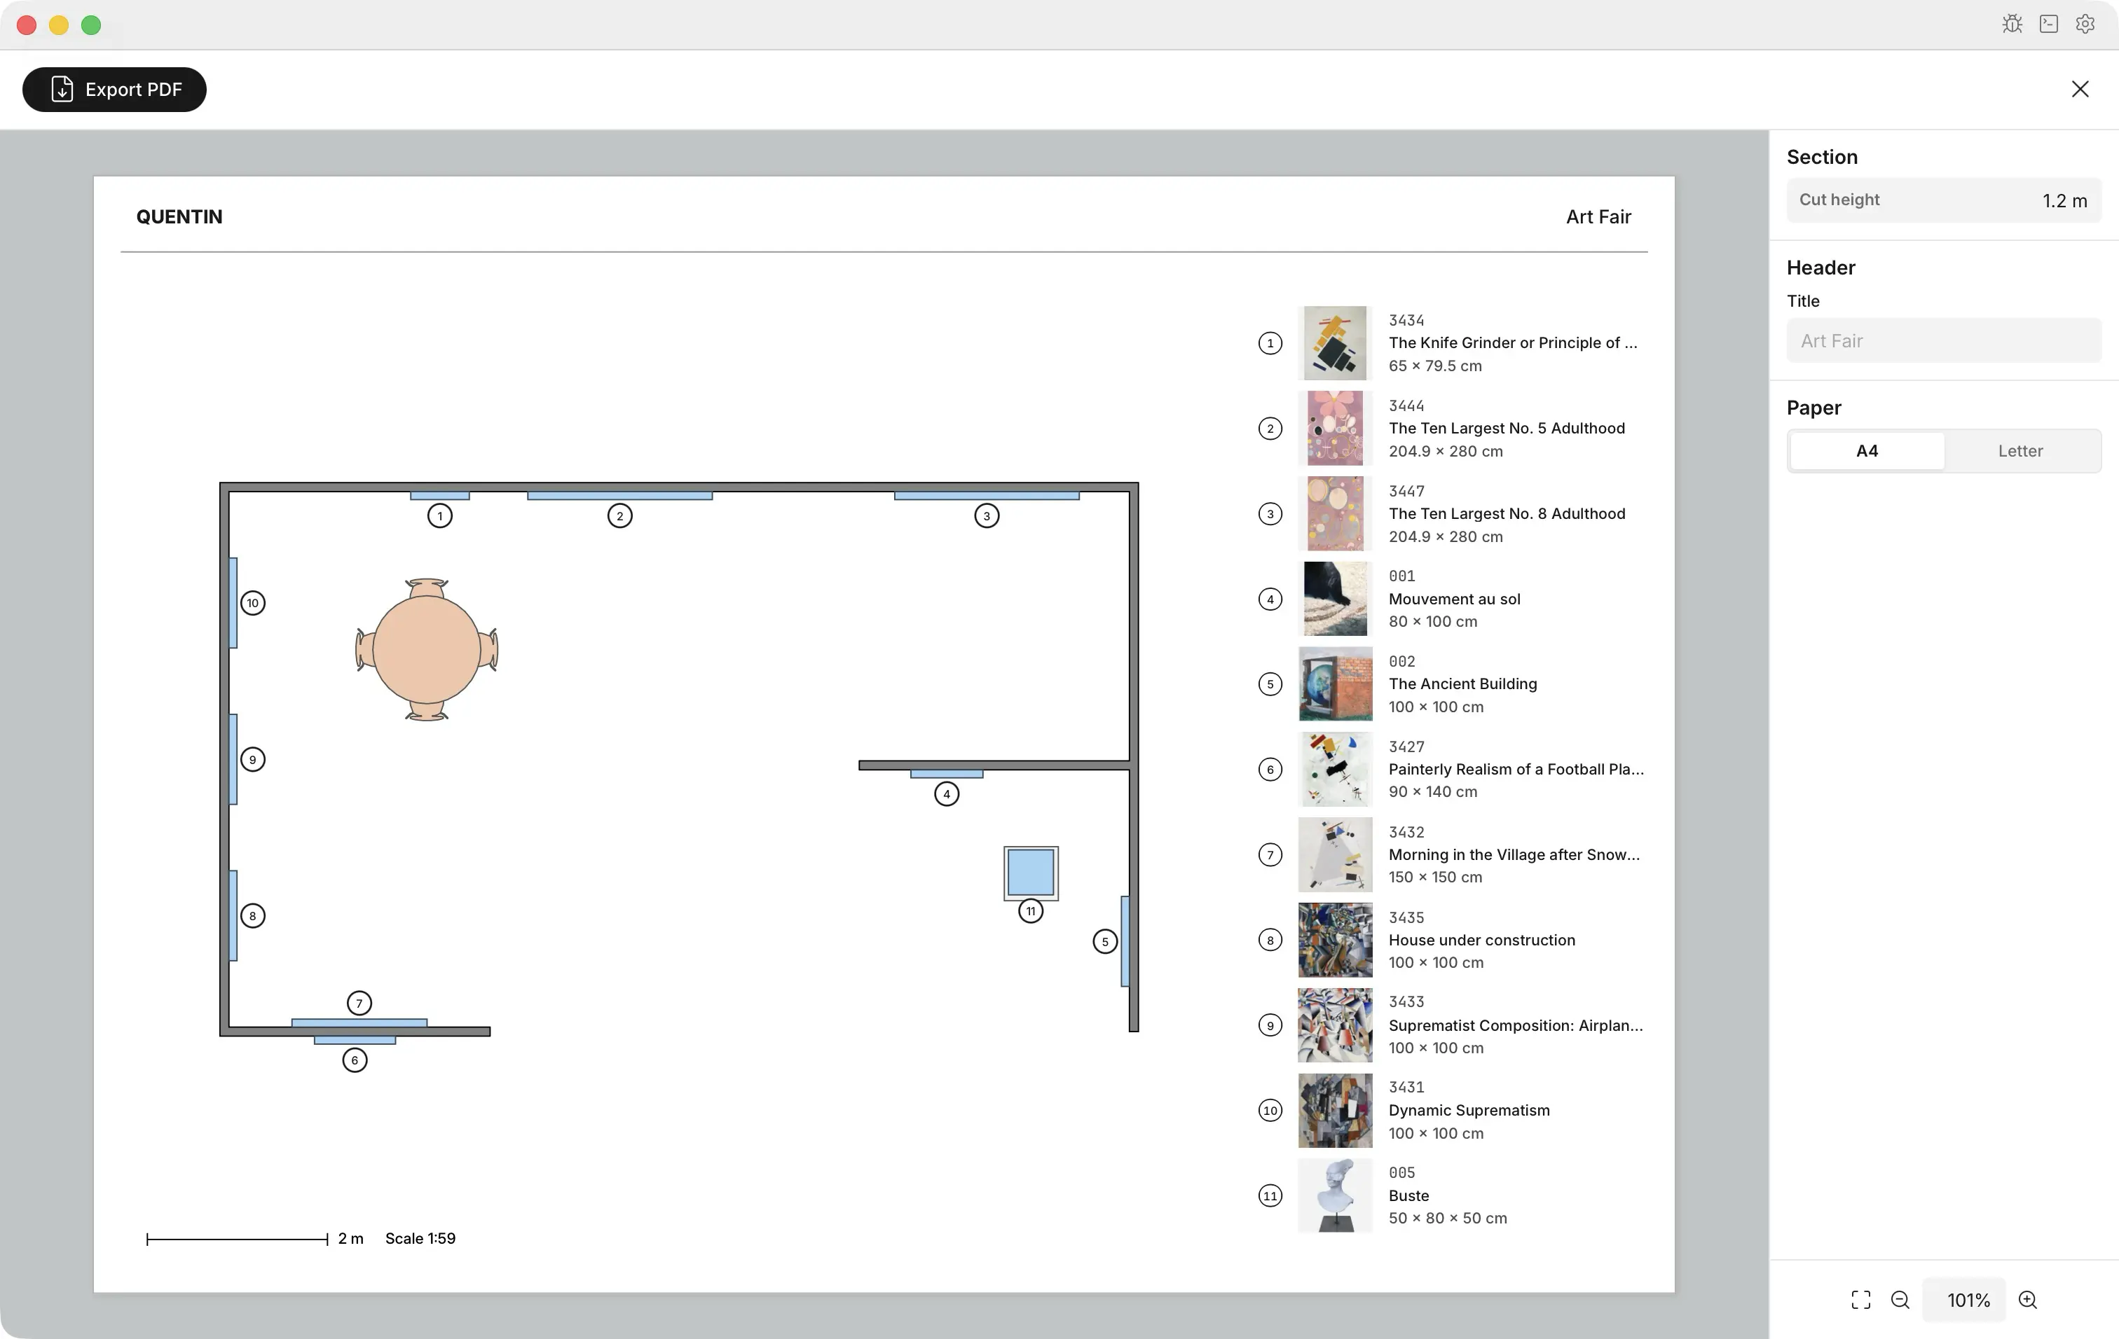Click 'Suprematist Composition: Airplan...' title

click(x=1516, y=1025)
